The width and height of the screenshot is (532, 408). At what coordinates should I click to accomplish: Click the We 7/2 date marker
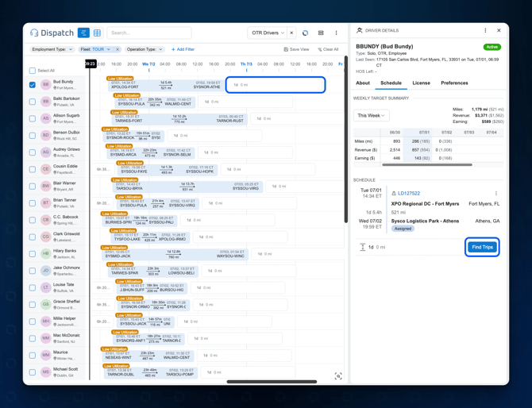point(148,64)
